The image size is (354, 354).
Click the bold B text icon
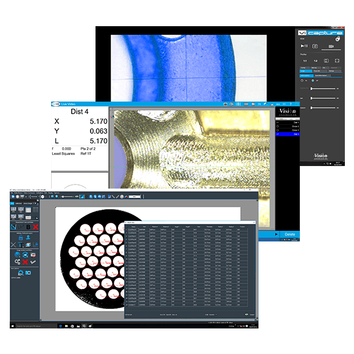pyautogui.click(x=28, y=227)
